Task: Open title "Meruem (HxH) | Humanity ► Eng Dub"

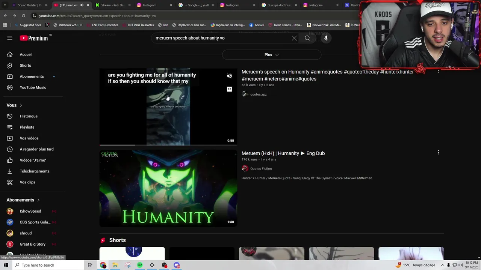Action: (x=283, y=153)
